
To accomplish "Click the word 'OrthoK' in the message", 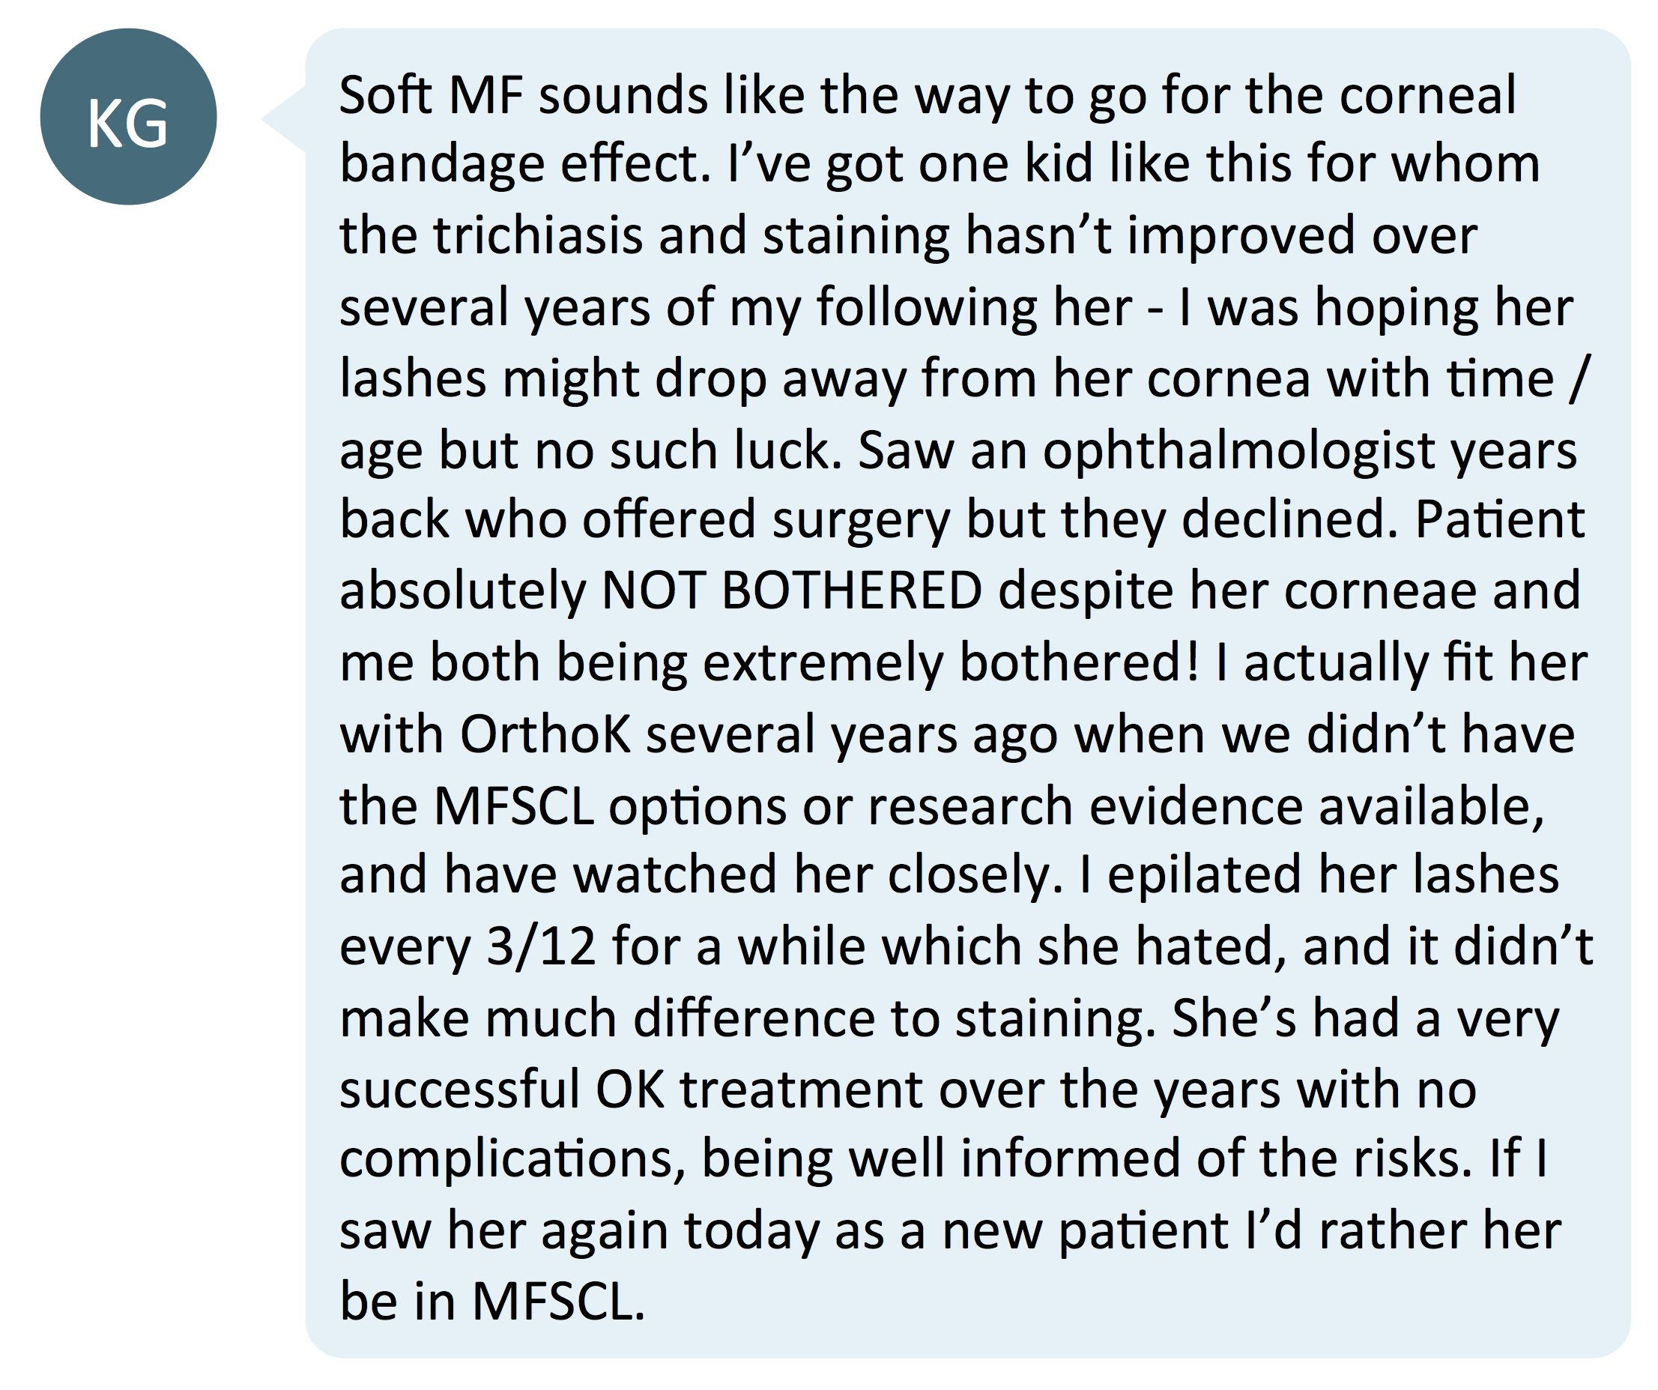I will click(x=545, y=734).
